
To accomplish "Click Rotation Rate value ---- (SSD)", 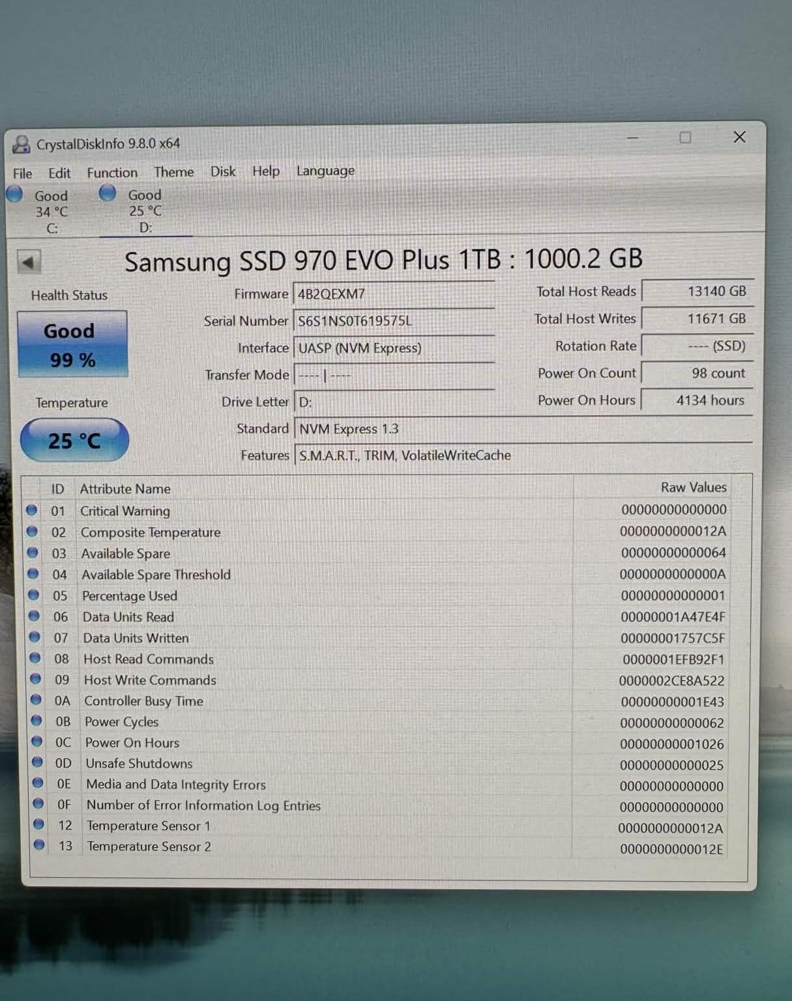I will point(697,346).
